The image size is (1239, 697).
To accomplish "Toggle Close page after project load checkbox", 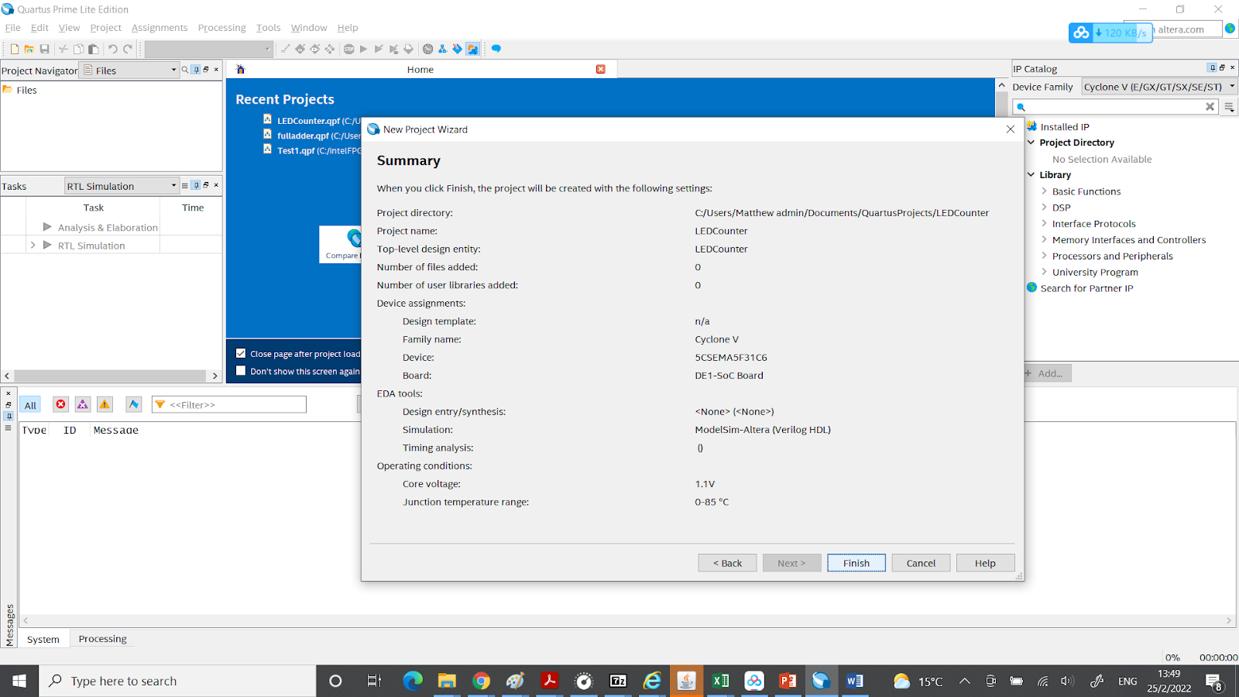I will pyautogui.click(x=241, y=353).
